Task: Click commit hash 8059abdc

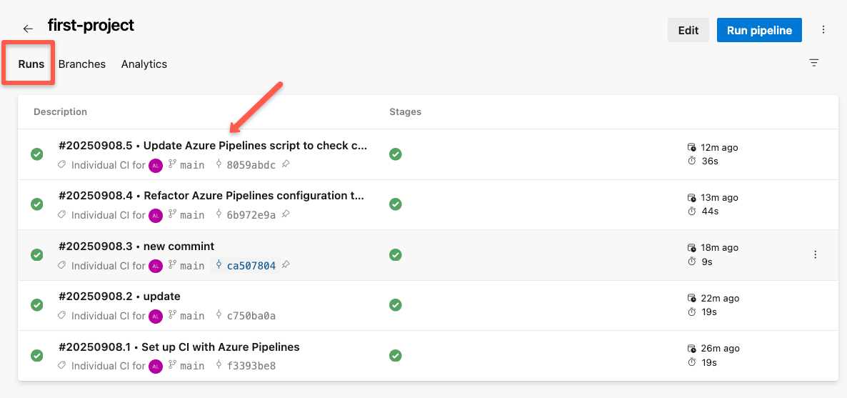Action: 251,165
